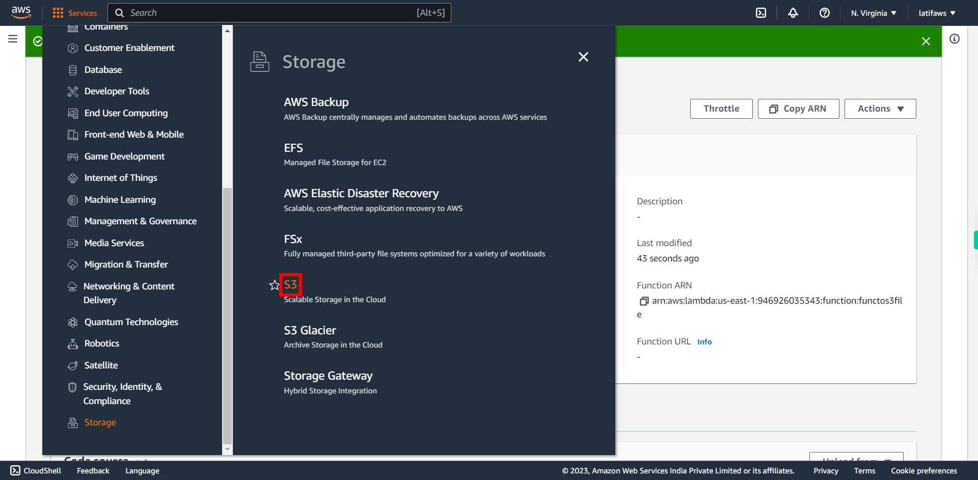Open CloudShell from the top bar icon
Image resolution: width=978 pixels, height=480 pixels.
761,13
